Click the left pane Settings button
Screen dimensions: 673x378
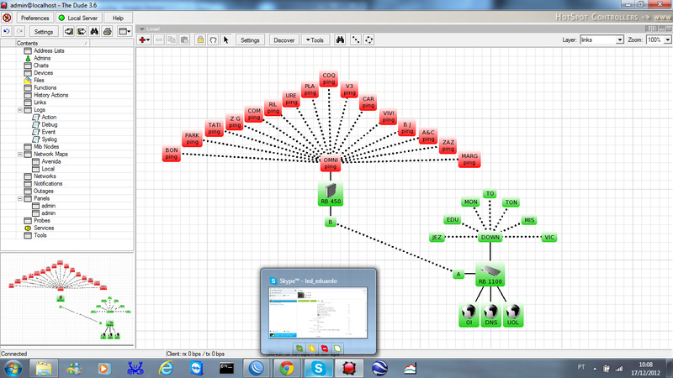pos(44,31)
